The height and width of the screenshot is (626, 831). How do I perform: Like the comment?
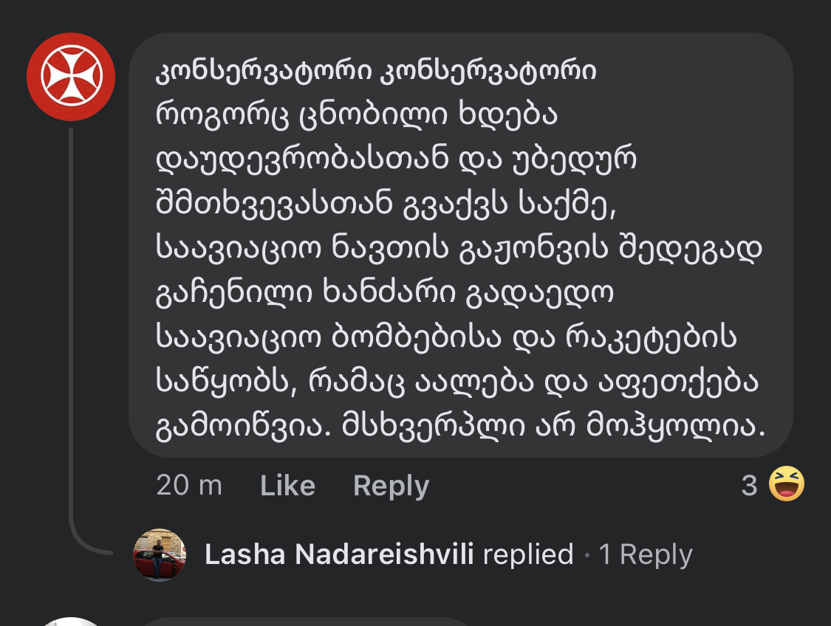coord(287,486)
